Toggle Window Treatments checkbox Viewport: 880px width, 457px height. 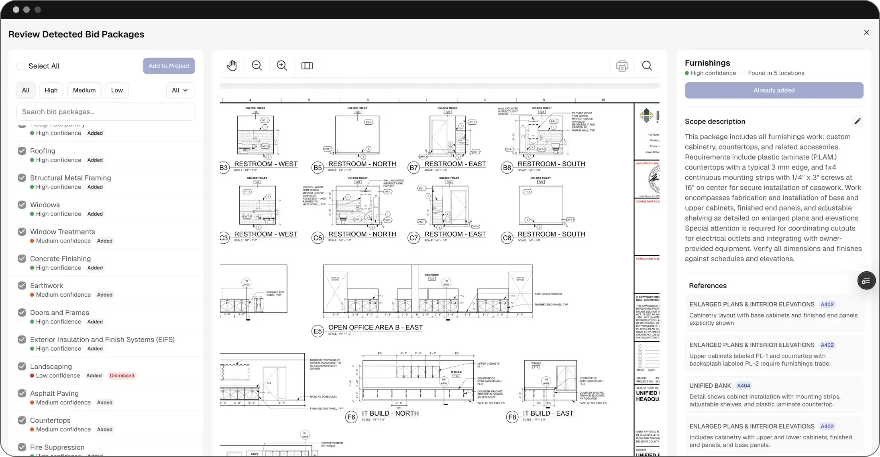pyautogui.click(x=22, y=232)
